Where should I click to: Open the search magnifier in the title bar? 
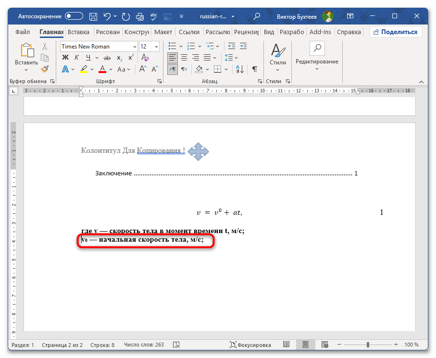[257, 16]
